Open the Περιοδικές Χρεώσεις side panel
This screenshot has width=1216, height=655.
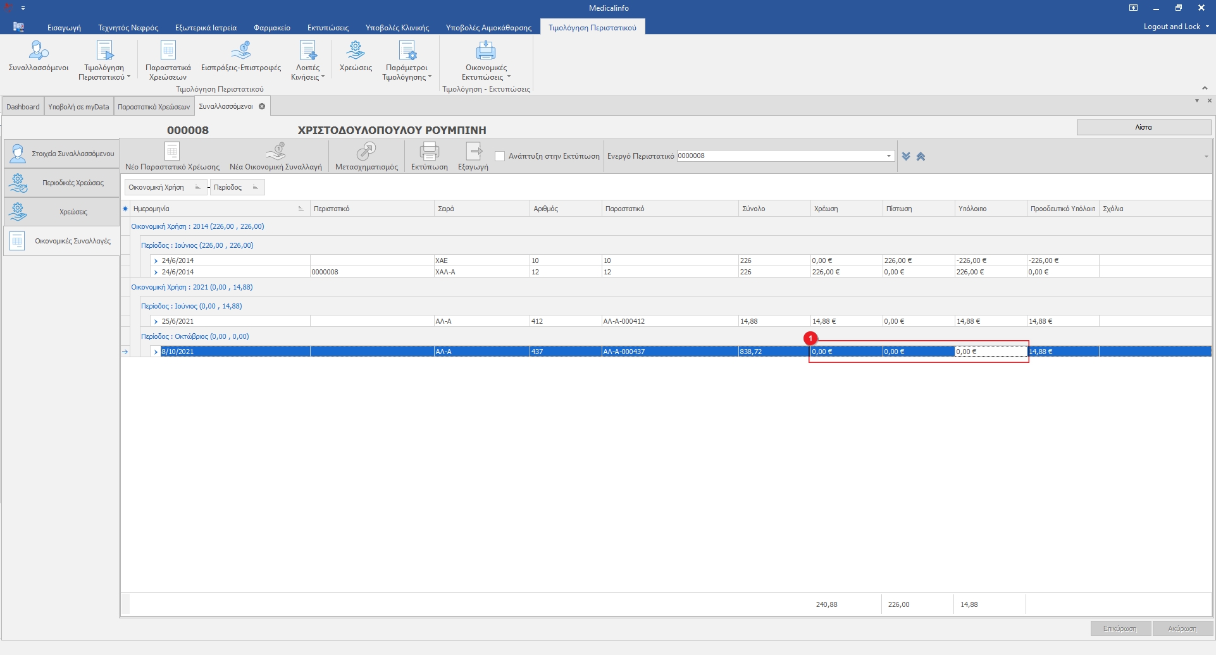tap(61, 183)
